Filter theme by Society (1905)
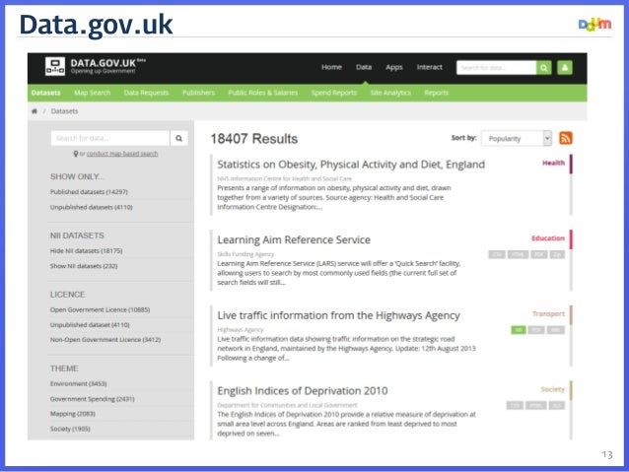The width and height of the screenshot is (629, 472). point(70,429)
